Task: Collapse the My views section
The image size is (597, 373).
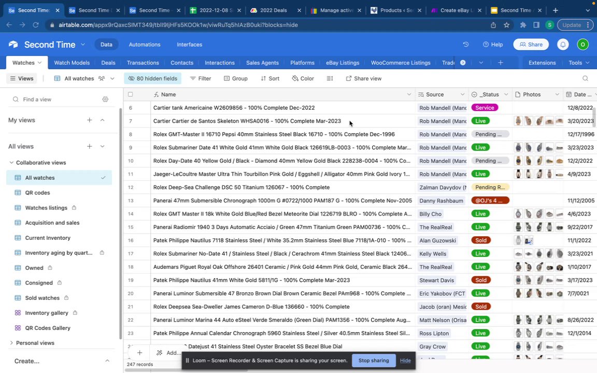Action: coord(103,120)
